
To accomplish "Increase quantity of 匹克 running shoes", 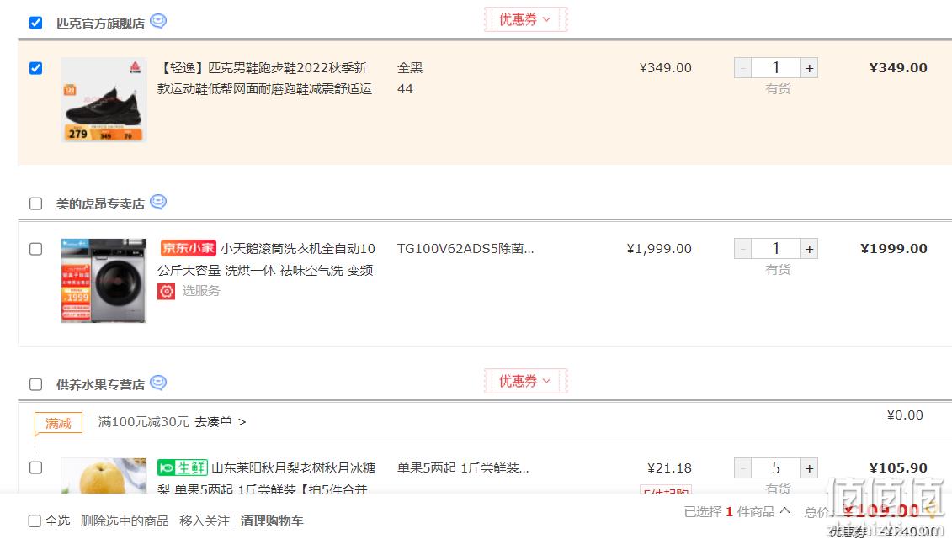I will 809,68.
